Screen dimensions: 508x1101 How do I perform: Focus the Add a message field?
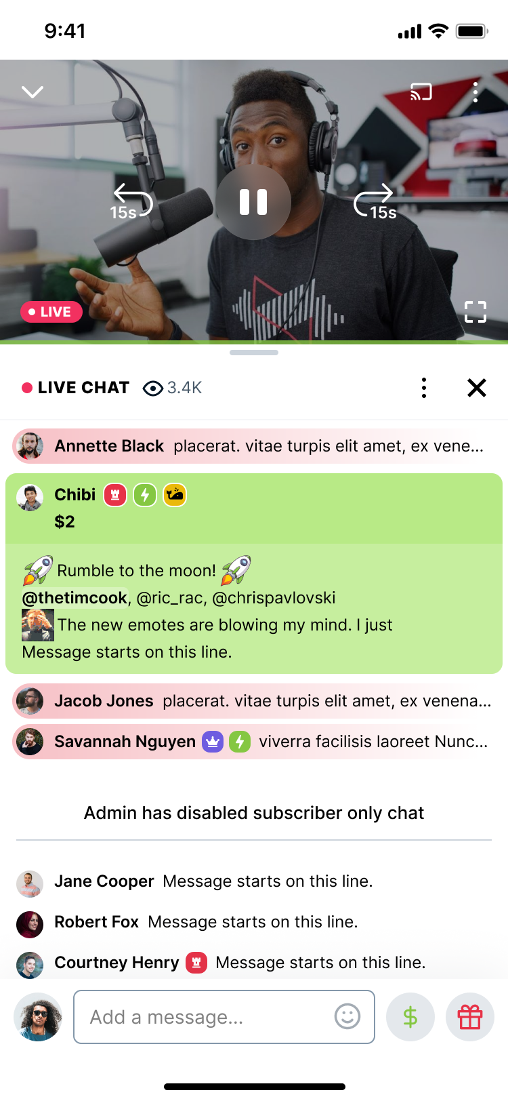click(224, 1017)
